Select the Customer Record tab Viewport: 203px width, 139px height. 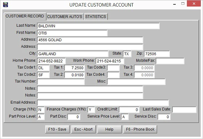(x=25, y=16)
